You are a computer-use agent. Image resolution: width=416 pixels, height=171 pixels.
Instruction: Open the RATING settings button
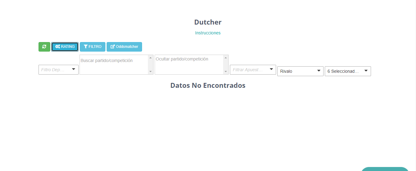click(65, 47)
